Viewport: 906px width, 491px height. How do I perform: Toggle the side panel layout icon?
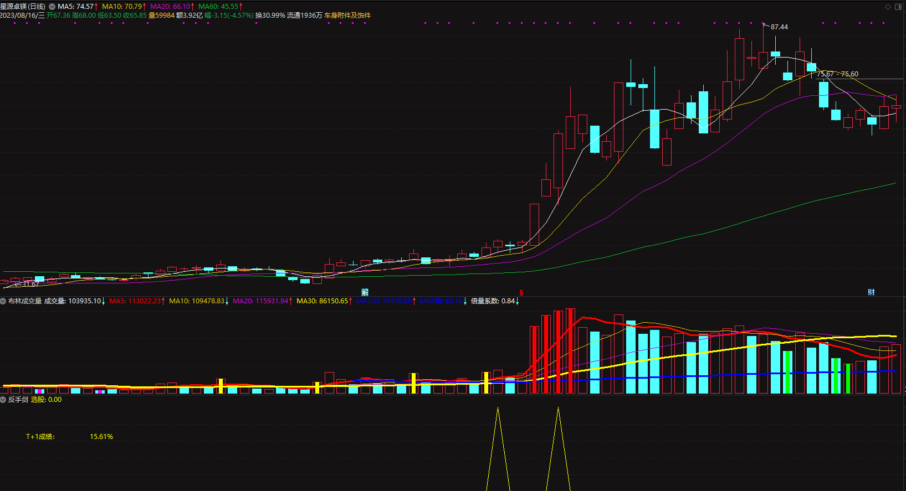coord(898,7)
